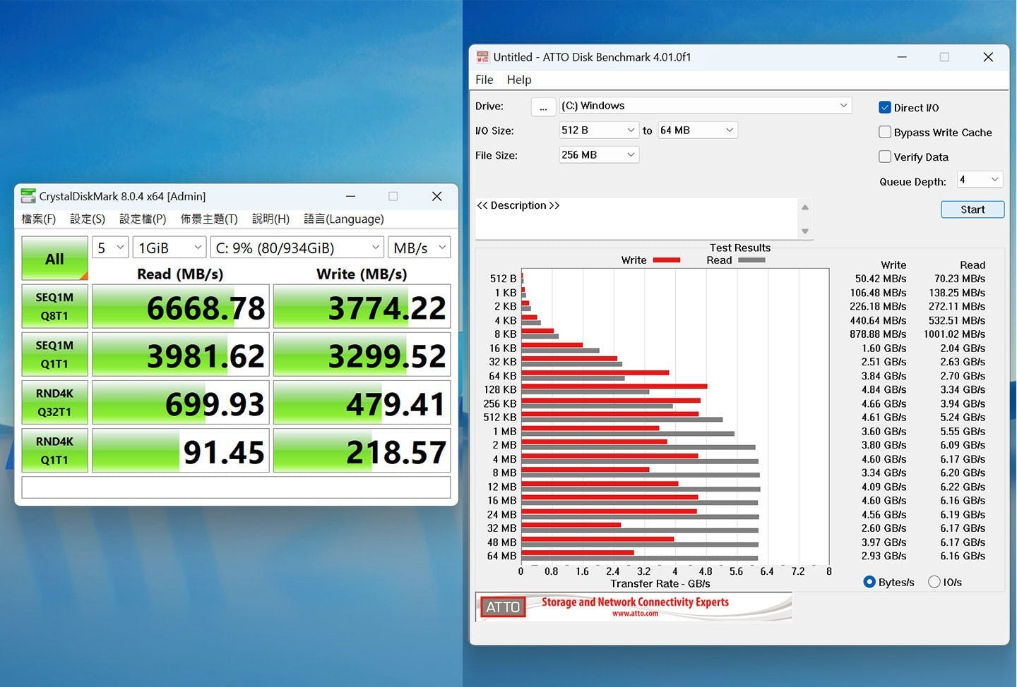Open the test count dropdown showing 5
The width and height of the screenshot is (1017, 687).
[110, 248]
